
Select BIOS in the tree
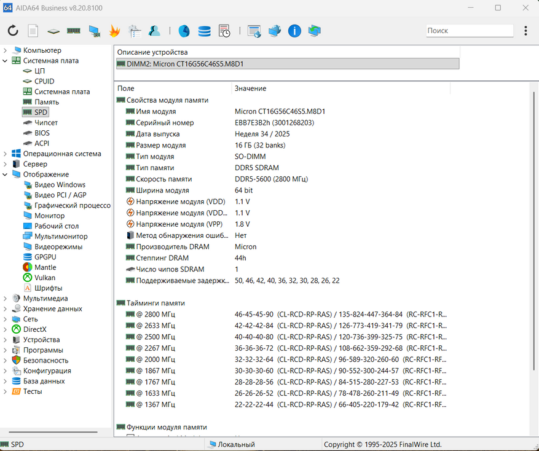click(42, 133)
